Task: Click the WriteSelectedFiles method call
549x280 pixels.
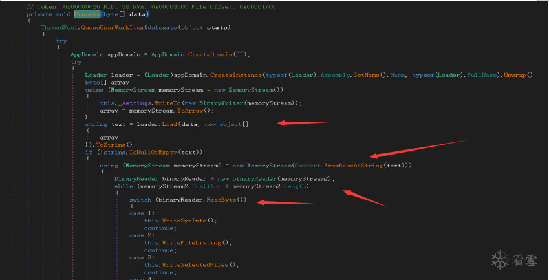Action: (195, 265)
